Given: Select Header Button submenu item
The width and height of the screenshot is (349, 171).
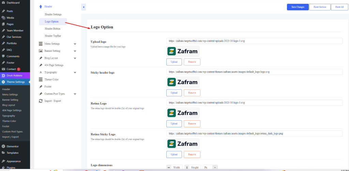Looking at the screenshot, I should [x=52, y=29].
